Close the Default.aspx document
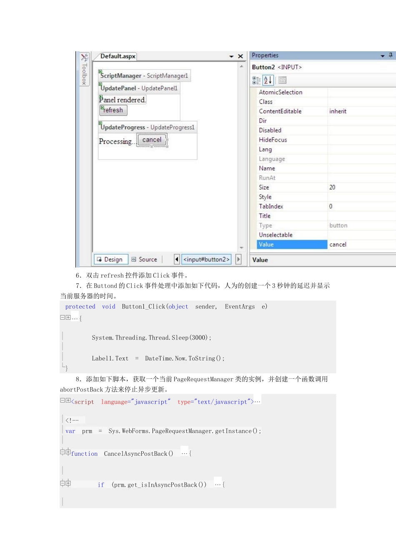The height and width of the screenshot is (560, 396). tap(241, 56)
